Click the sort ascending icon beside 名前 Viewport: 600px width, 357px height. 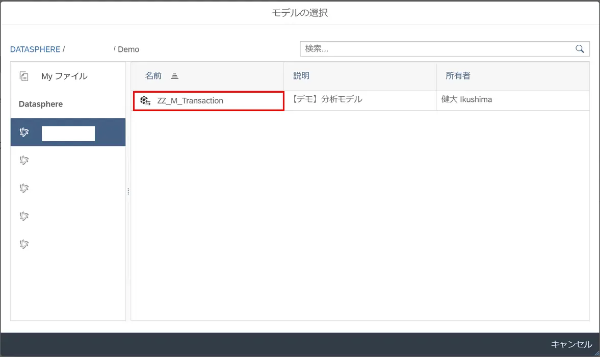174,76
